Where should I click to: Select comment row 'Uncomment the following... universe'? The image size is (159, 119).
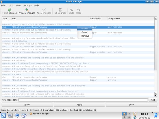78,58
